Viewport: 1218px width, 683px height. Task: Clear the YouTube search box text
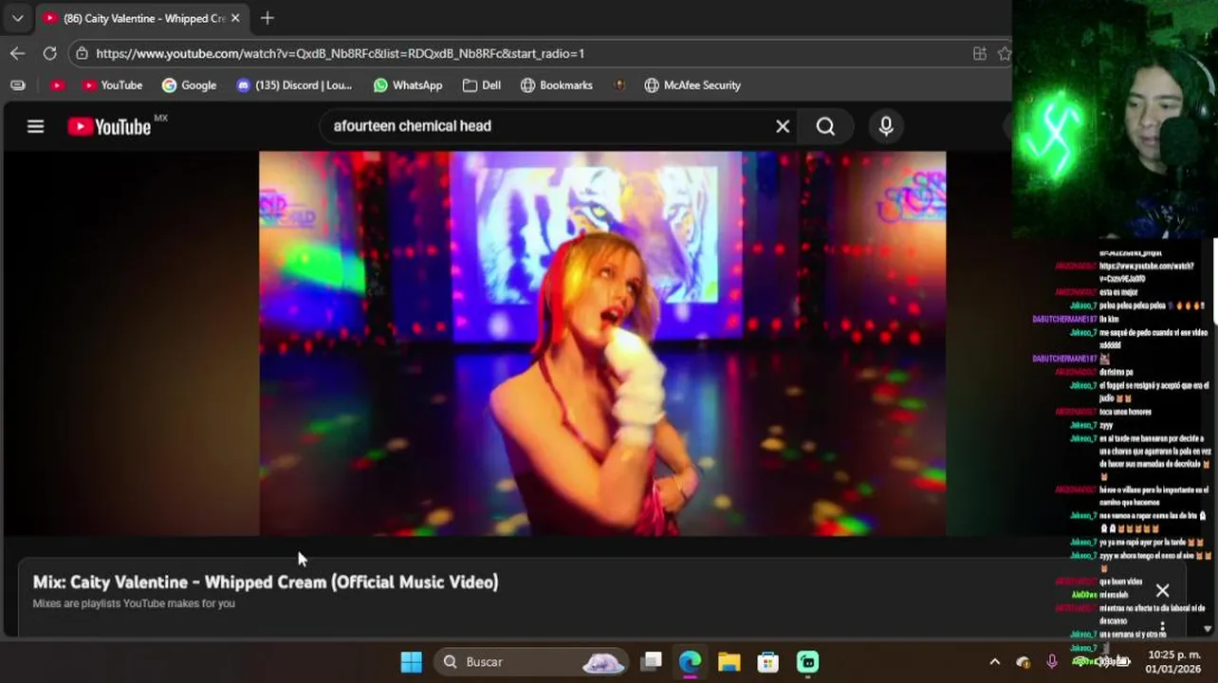tap(783, 126)
